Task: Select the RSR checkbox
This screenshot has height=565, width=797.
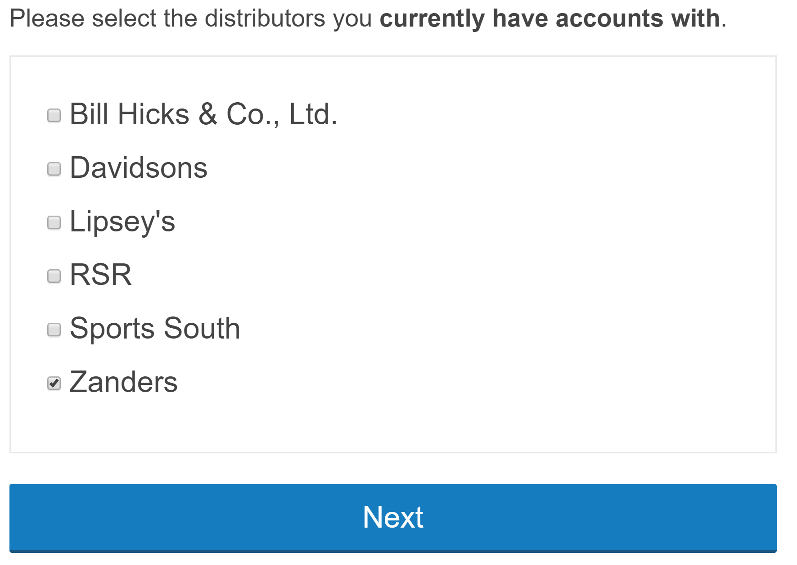Action: (54, 276)
